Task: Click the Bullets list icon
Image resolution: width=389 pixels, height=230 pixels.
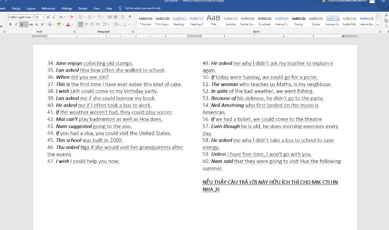Action: tap(81, 17)
